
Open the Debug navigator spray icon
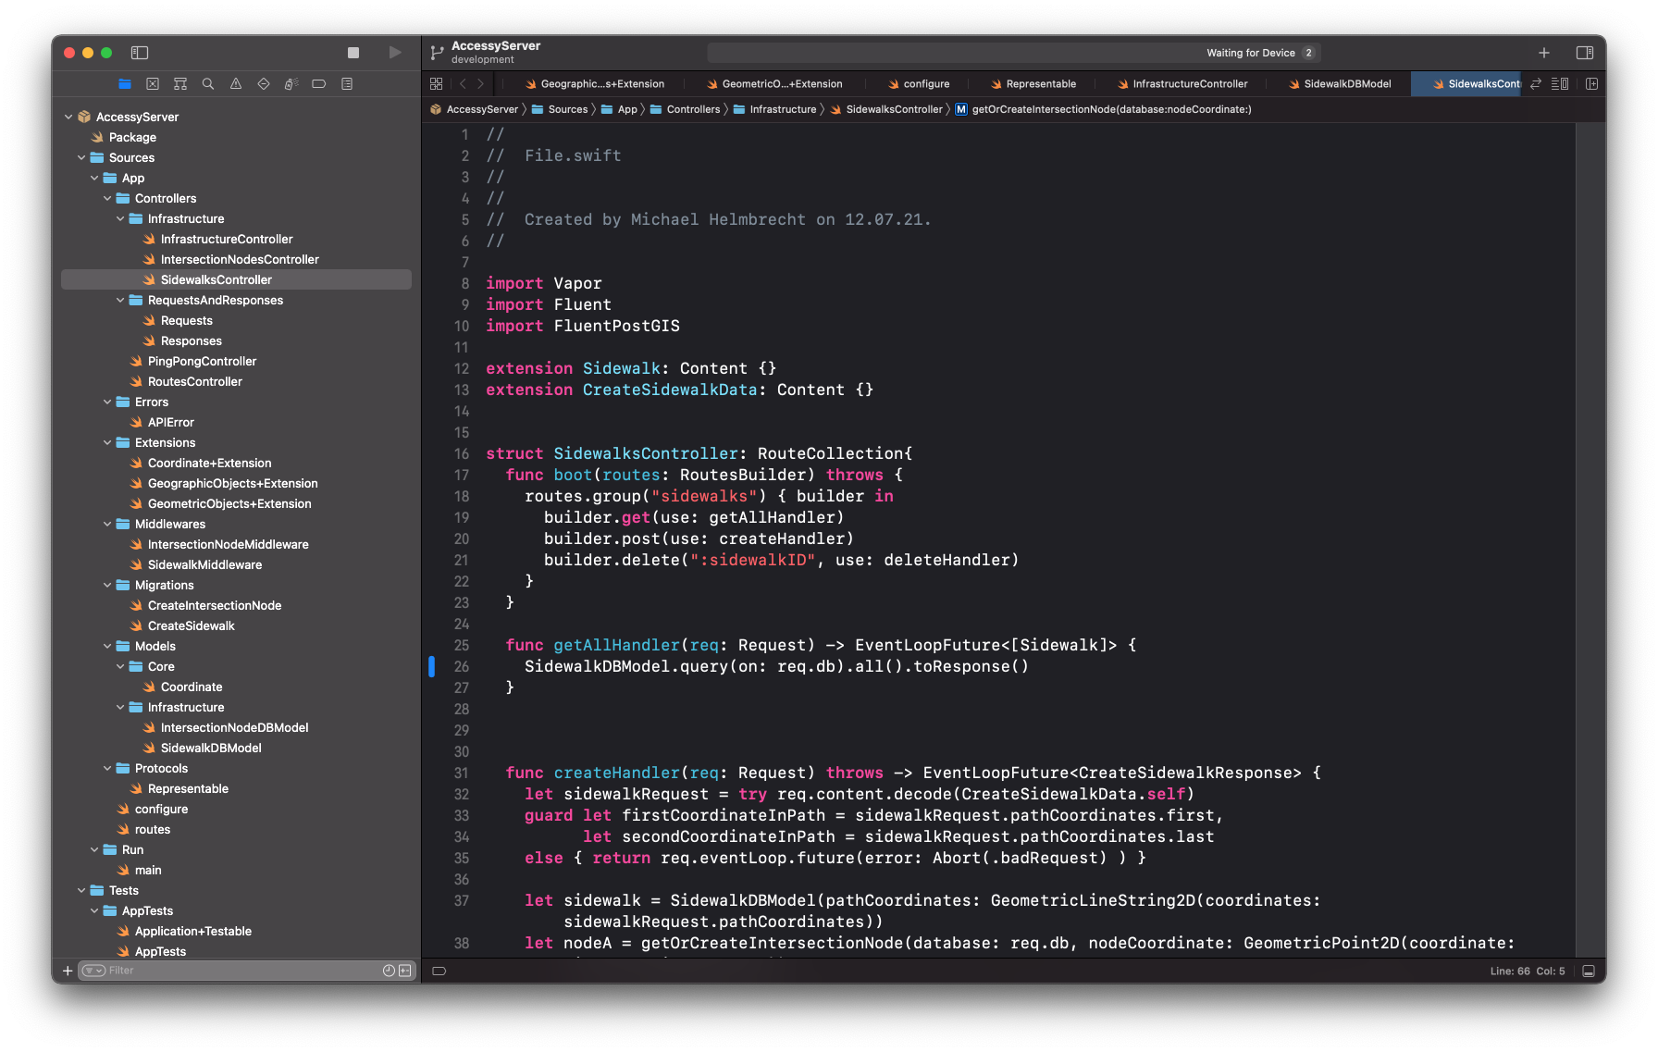tap(291, 84)
